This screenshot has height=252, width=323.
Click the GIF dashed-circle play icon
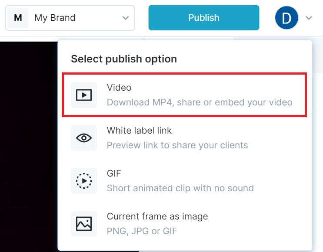point(84,180)
